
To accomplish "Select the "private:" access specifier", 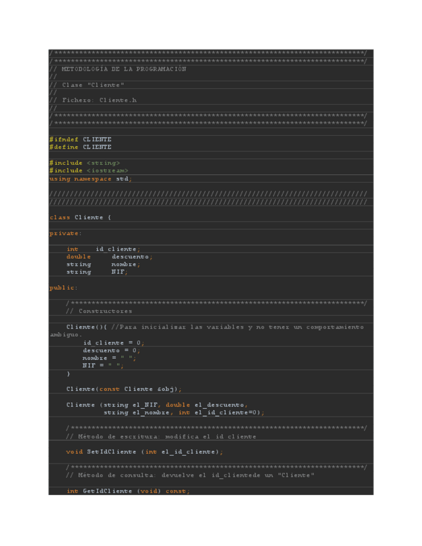I will pos(64,233).
